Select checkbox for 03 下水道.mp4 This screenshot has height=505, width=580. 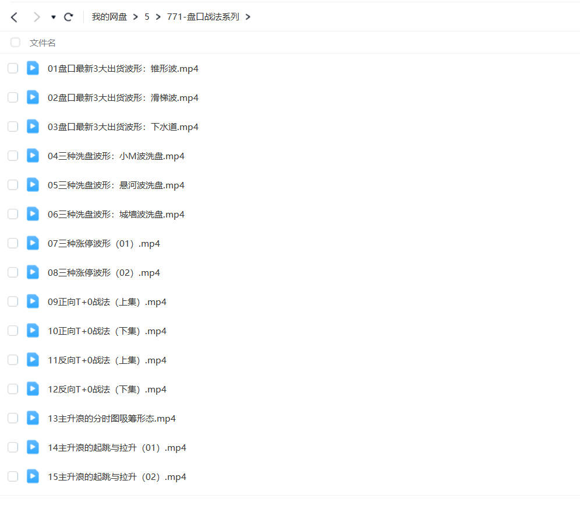[x=13, y=127]
